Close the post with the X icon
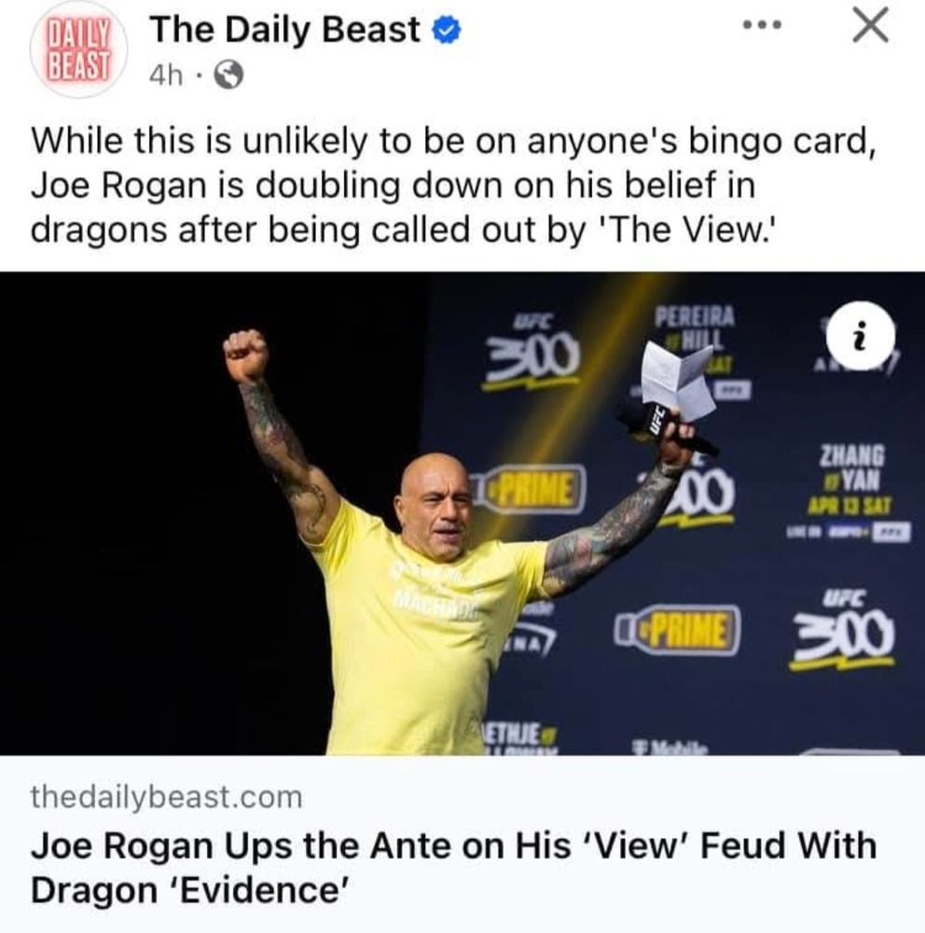This screenshot has height=933, width=925. click(x=870, y=25)
